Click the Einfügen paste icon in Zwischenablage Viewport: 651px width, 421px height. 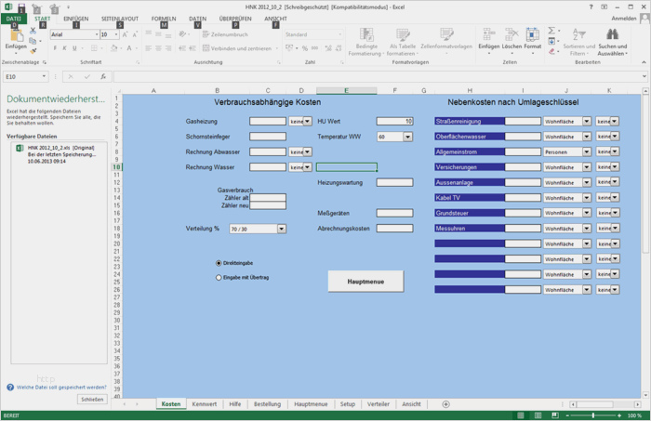click(16, 37)
